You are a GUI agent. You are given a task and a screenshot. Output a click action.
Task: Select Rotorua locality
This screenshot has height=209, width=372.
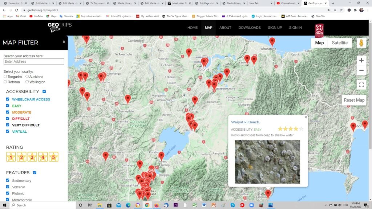(x=5, y=82)
